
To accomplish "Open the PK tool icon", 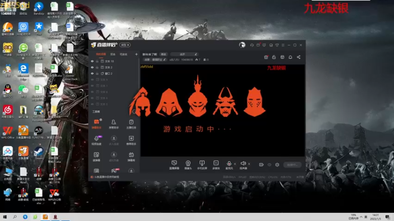I will point(114,171).
